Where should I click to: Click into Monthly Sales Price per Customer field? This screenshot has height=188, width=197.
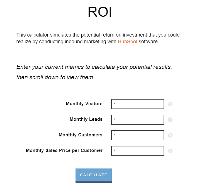click(138, 151)
